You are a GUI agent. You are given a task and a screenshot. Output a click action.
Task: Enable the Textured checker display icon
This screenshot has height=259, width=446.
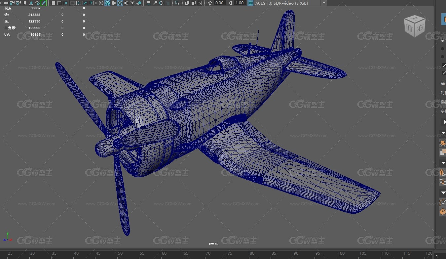(126, 3)
